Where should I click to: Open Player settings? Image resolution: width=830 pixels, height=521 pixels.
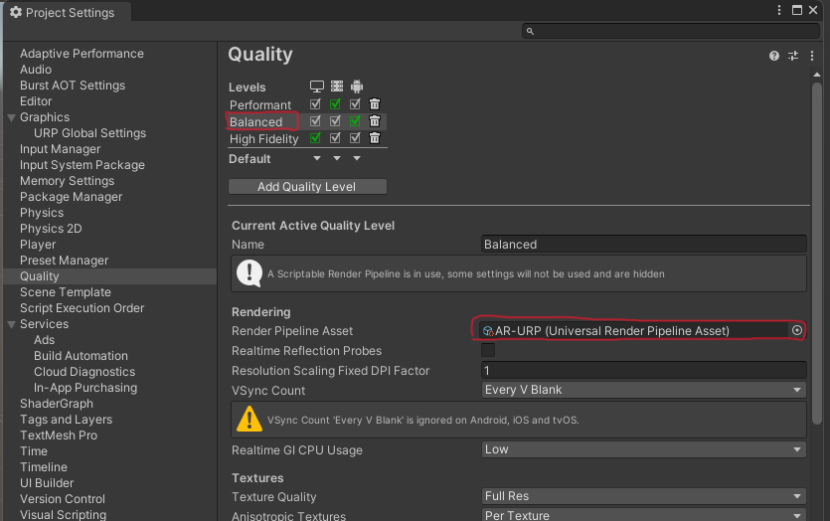pos(38,244)
